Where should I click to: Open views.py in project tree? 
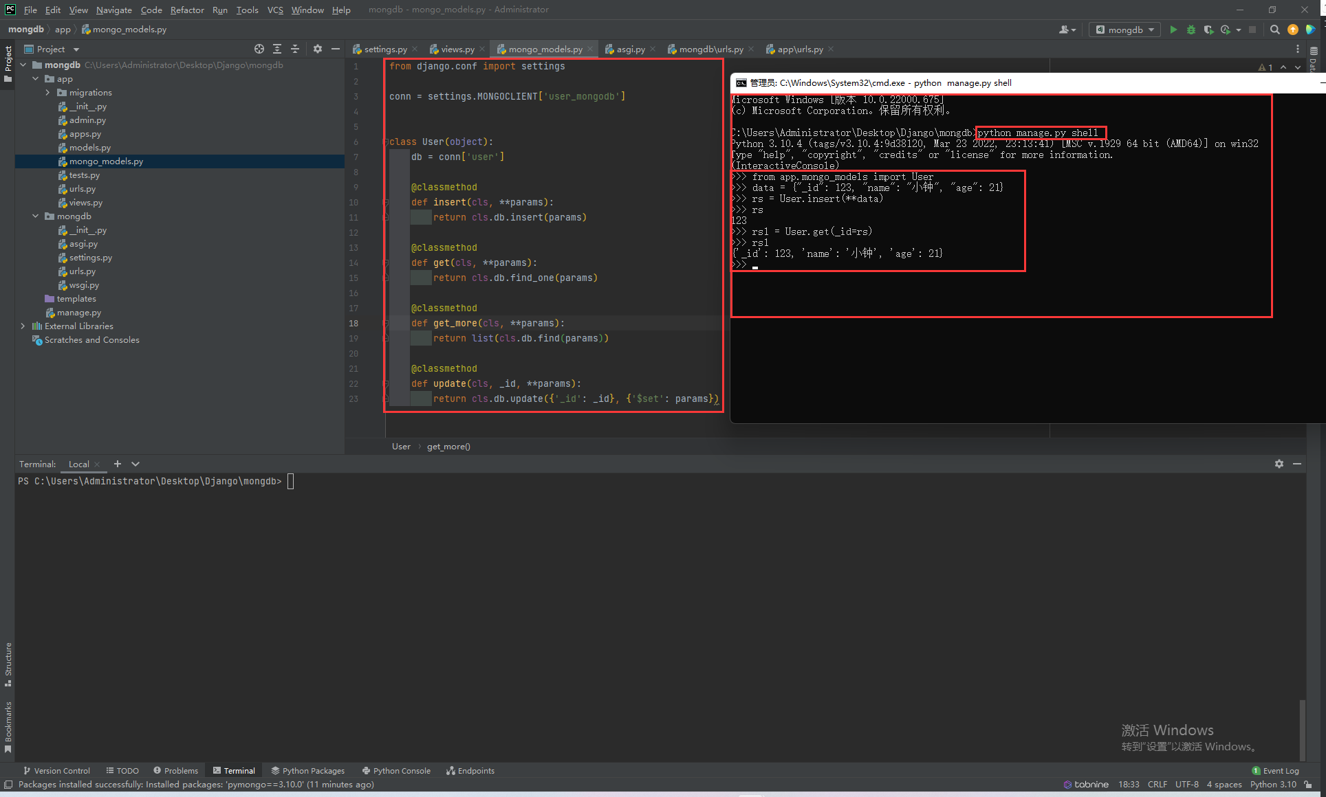click(x=85, y=203)
